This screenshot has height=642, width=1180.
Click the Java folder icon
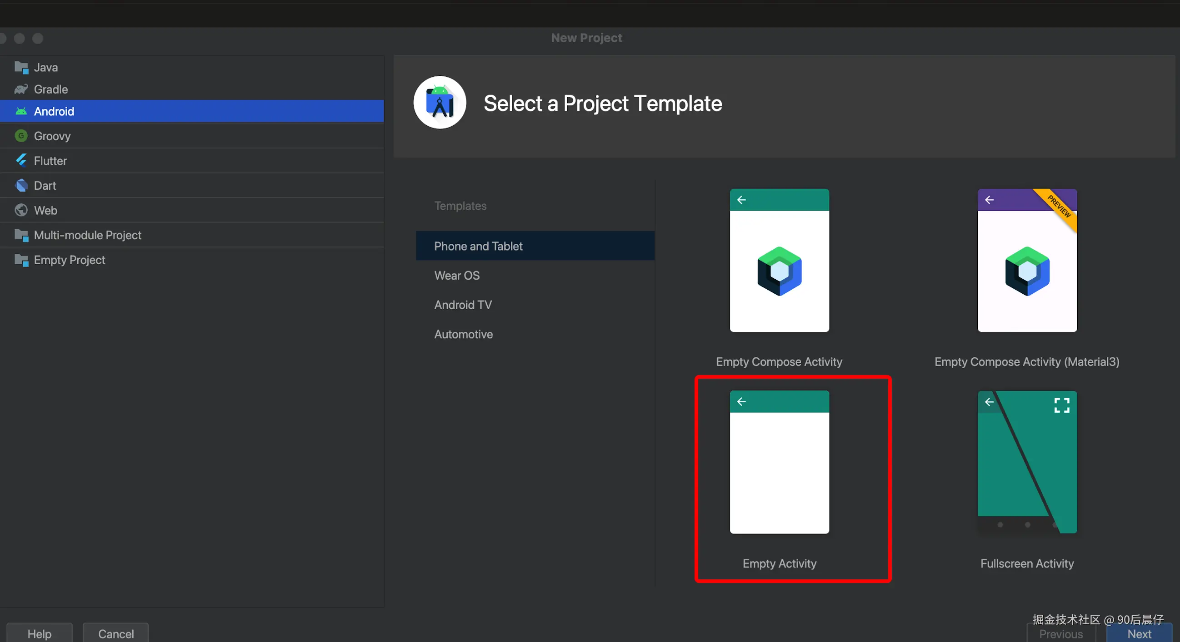[x=21, y=67]
